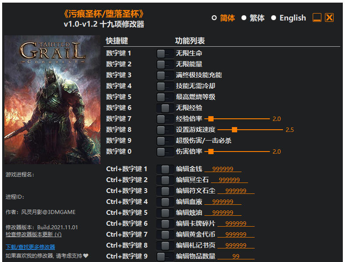Viewport: 345px width, 262px height.
Task: Select English language radio button
Action: click(273, 18)
